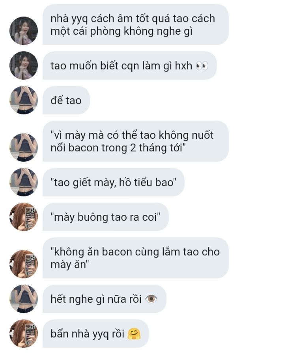Select the 'tao muốn biết cqn làm gì' bubble
The image size is (284, 354).
[x=130, y=65]
